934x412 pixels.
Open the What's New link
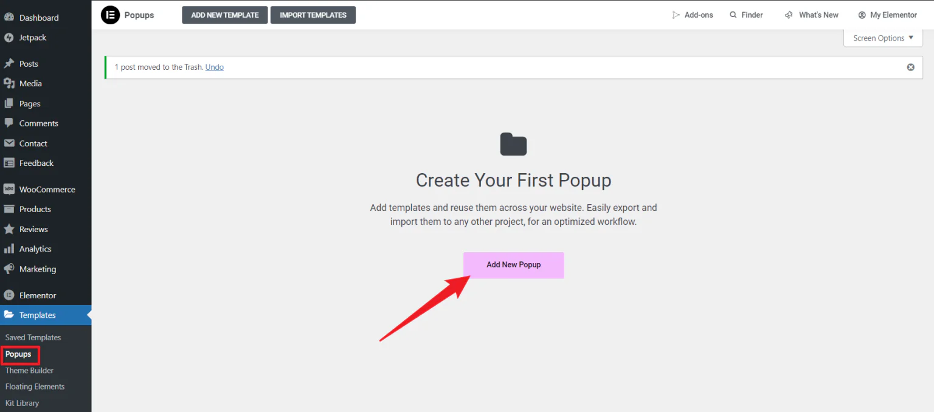pos(812,15)
